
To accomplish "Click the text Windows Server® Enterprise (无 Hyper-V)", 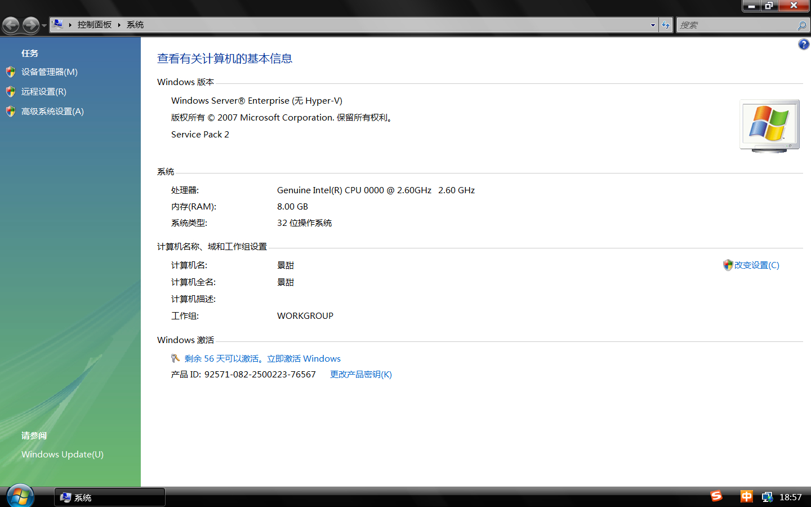I will (x=257, y=101).
